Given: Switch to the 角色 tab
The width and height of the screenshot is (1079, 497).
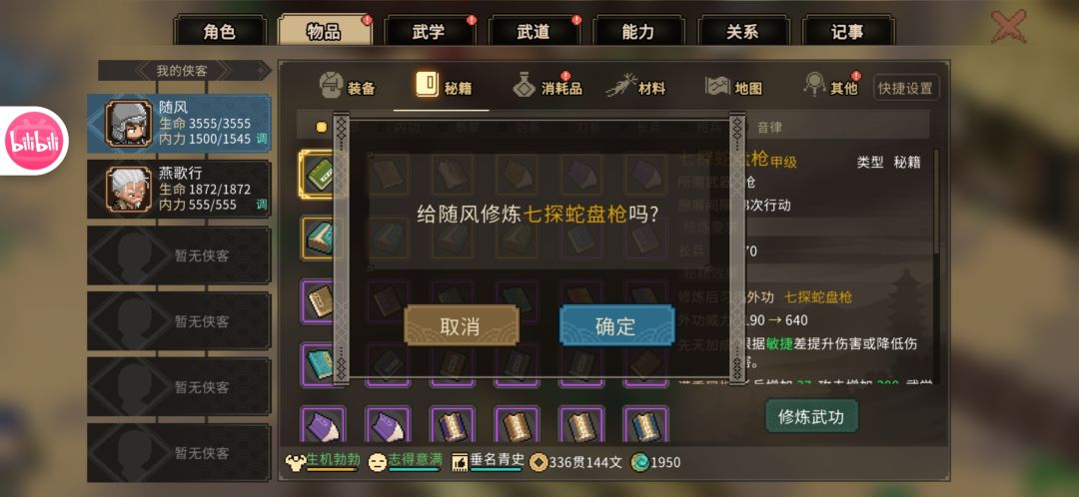Looking at the screenshot, I should (220, 31).
